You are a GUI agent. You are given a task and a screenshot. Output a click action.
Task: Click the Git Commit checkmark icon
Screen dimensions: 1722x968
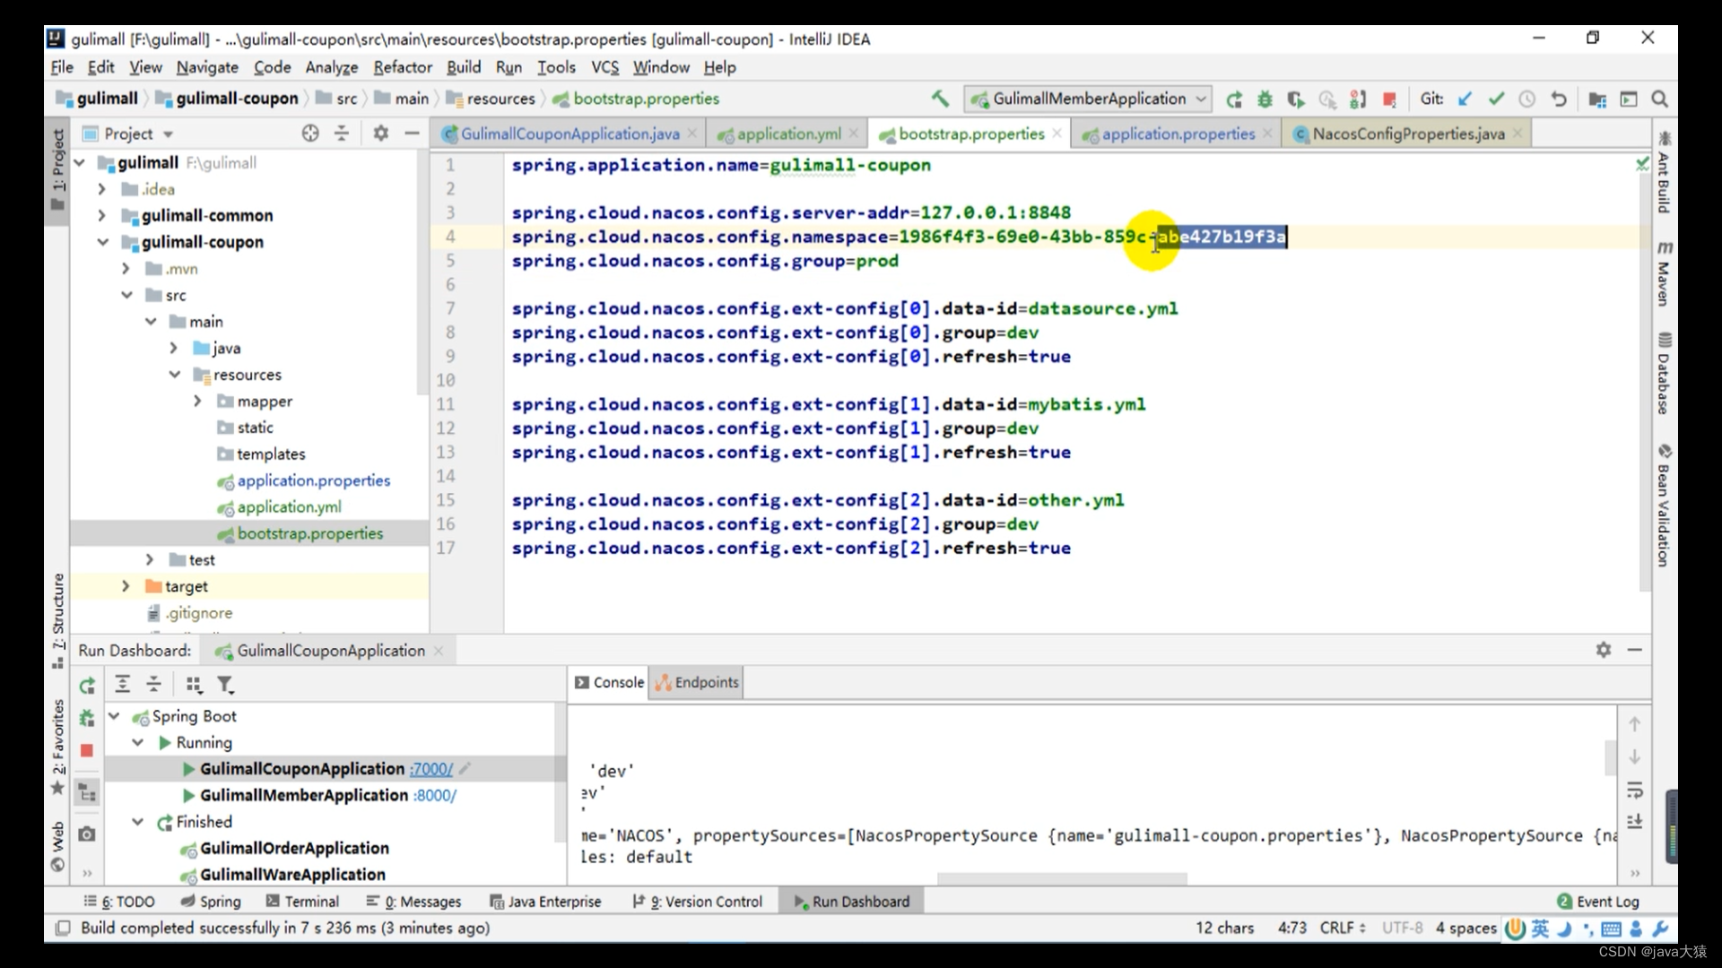(1496, 99)
